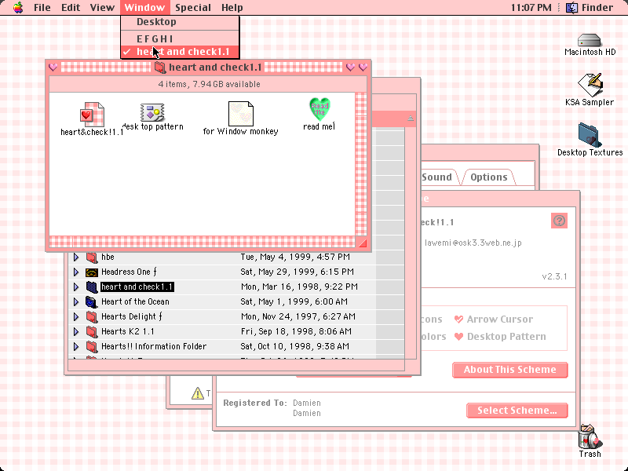Click the date Mon, Nov 24, 1997, 6:27 AM
Viewport: 628px width, 471px height.
298,317
